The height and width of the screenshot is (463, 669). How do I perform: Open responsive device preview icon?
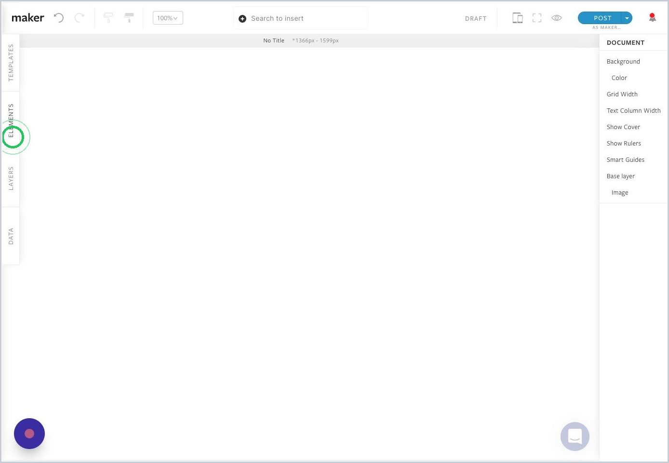(x=517, y=18)
